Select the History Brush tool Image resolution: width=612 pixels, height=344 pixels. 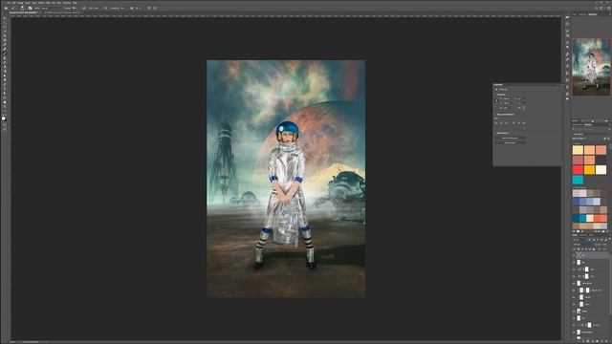coord(4,63)
